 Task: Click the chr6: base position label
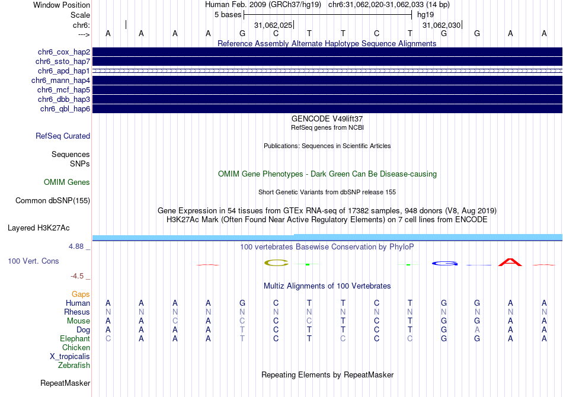[82, 25]
